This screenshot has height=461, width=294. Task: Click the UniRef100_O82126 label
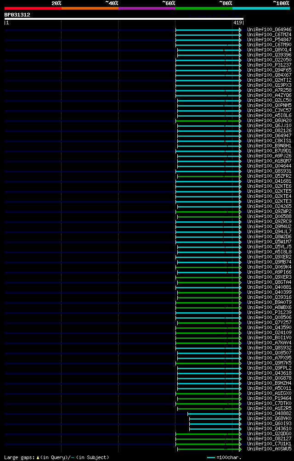(269, 131)
